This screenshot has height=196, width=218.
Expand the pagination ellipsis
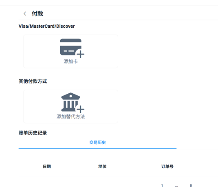(x=176, y=186)
